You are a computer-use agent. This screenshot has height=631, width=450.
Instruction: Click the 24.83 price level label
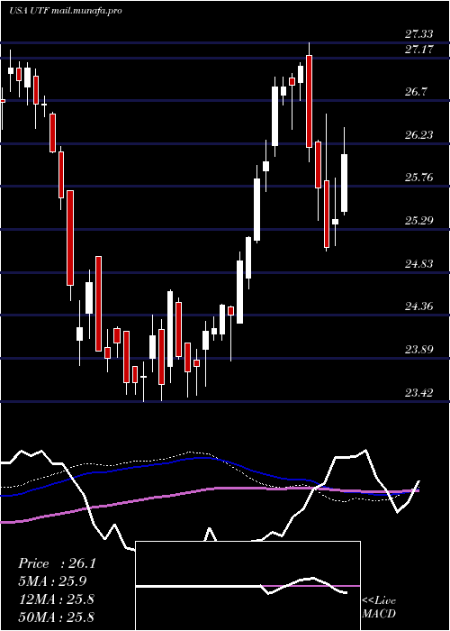click(x=419, y=264)
